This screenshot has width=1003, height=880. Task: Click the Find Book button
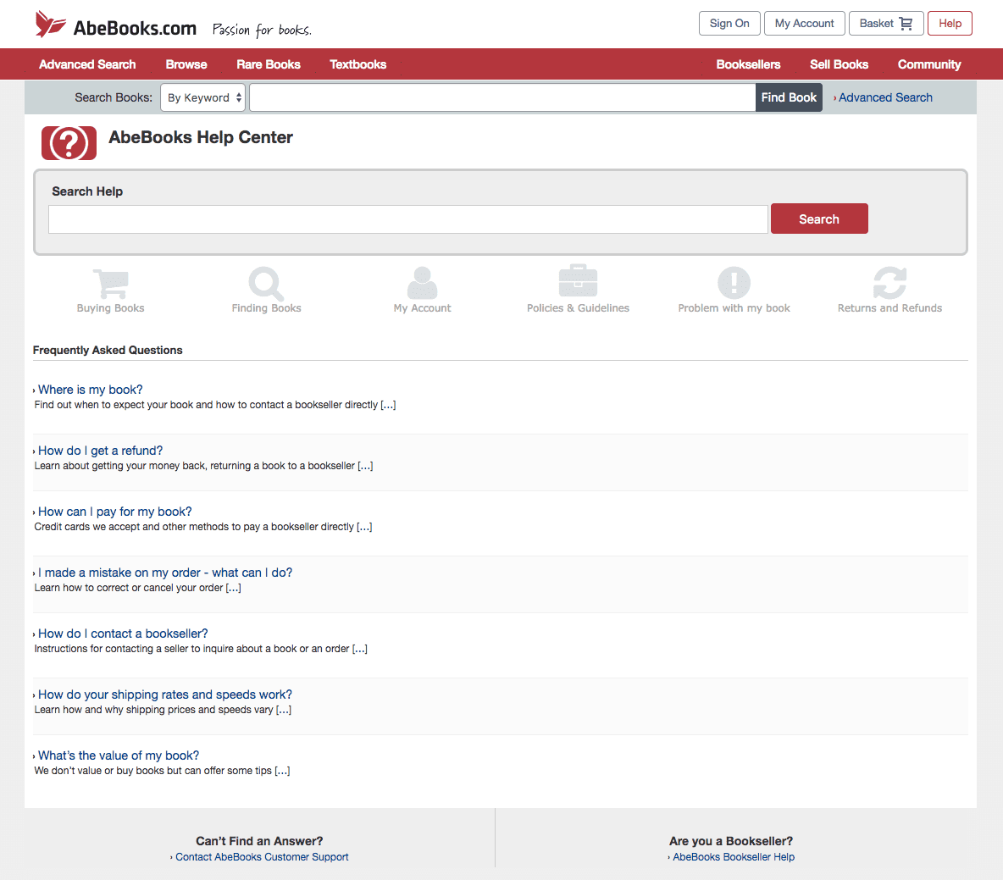(789, 98)
